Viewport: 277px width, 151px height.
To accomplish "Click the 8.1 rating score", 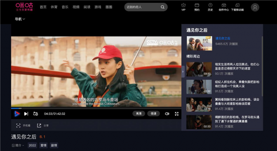I will pyautogui.click(x=43, y=137).
